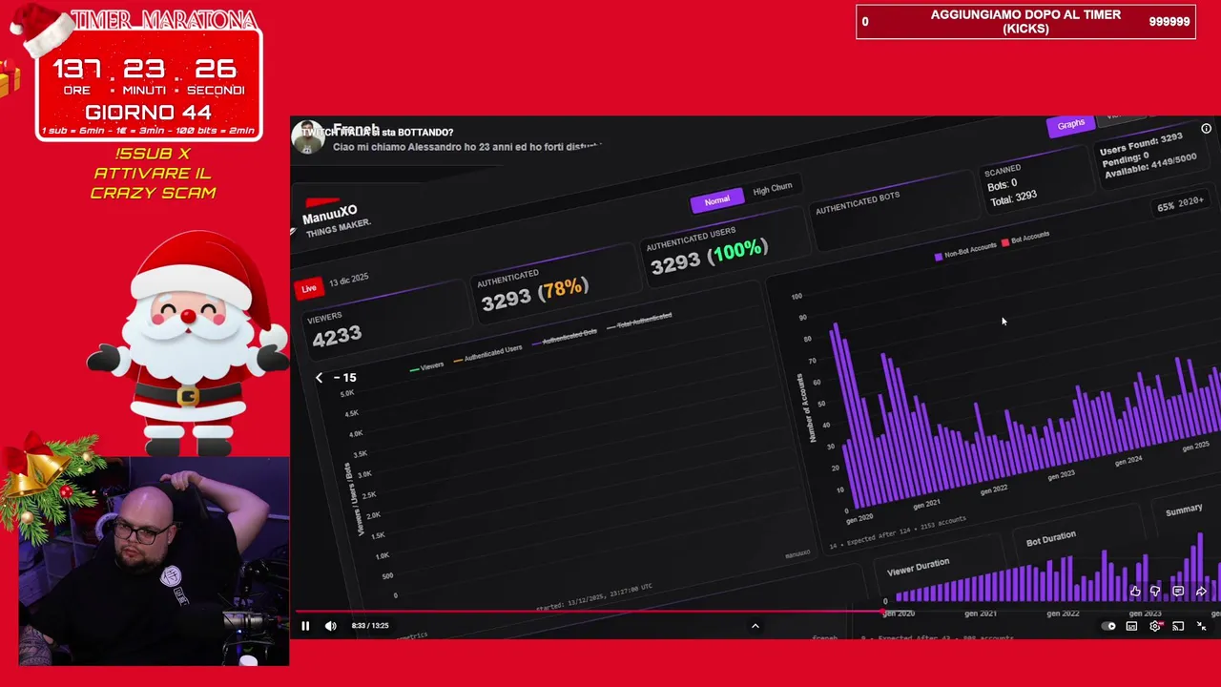The height and width of the screenshot is (687, 1221).
Task: Click the "Bots: 0" value in the Scanned card
Action: (x=1003, y=183)
